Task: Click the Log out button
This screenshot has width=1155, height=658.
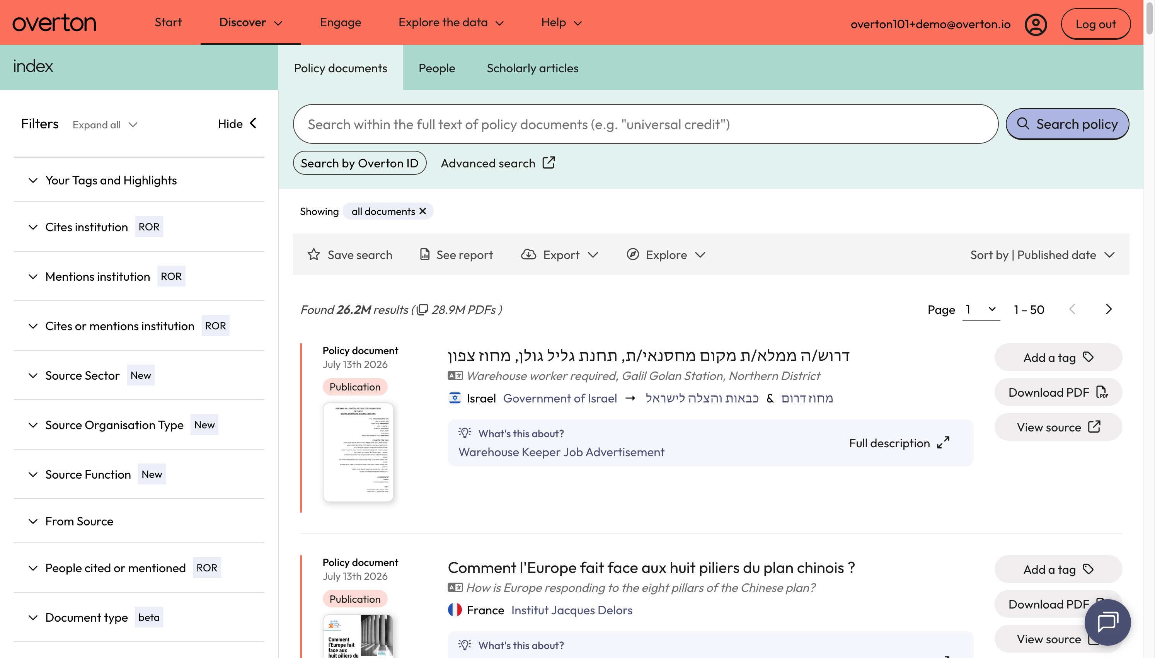Action: (x=1095, y=24)
